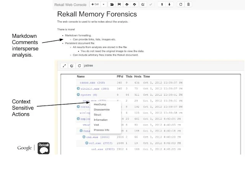The image size is (245, 170).
Task: Collapse the System (4) tree node
Action: tap(78, 95)
